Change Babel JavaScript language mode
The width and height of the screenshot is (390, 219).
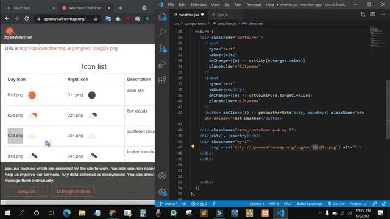point(310,204)
